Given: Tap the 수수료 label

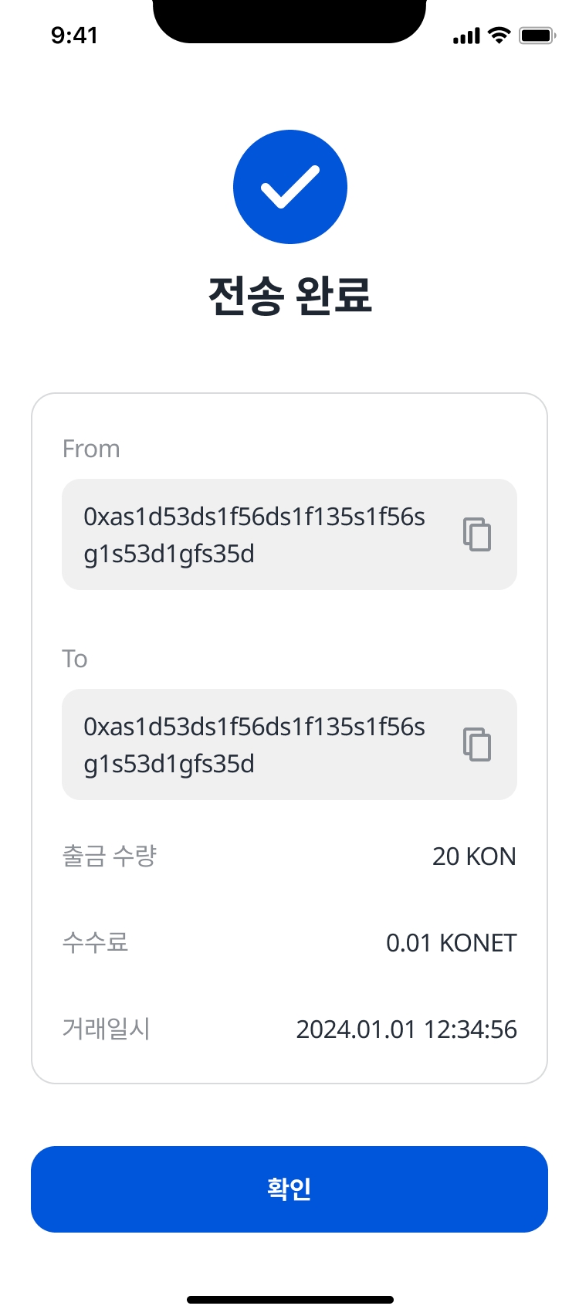Looking at the screenshot, I should tap(95, 942).
